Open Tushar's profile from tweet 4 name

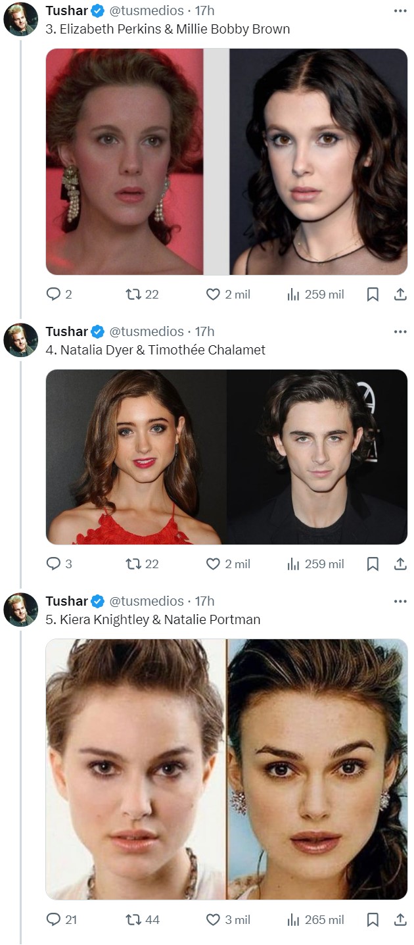(66, 331)
